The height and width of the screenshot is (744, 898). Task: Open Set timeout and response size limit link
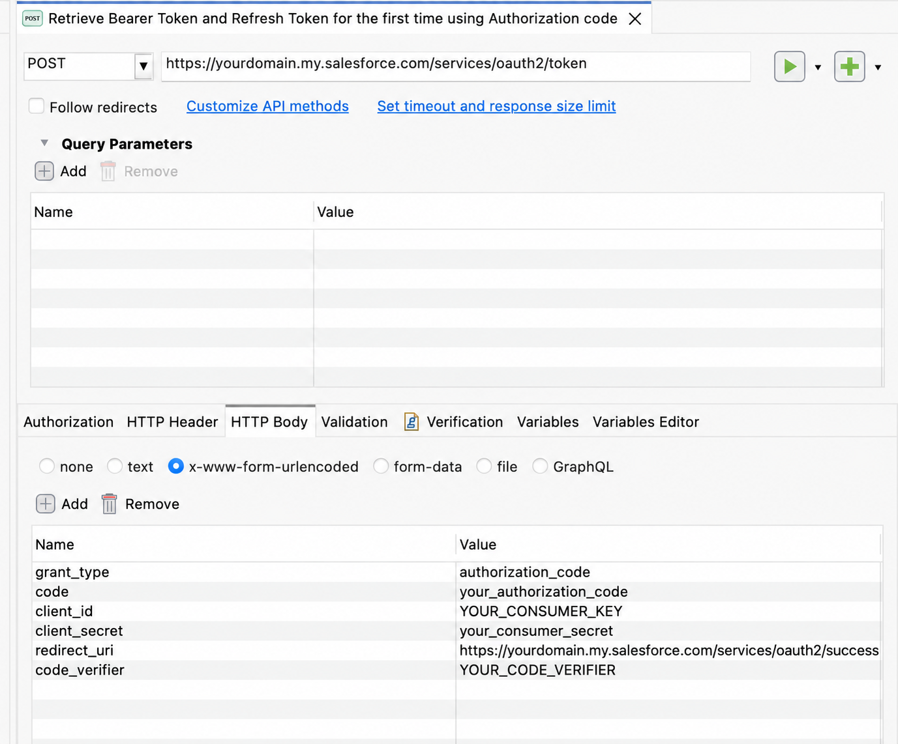coord(496,106)
